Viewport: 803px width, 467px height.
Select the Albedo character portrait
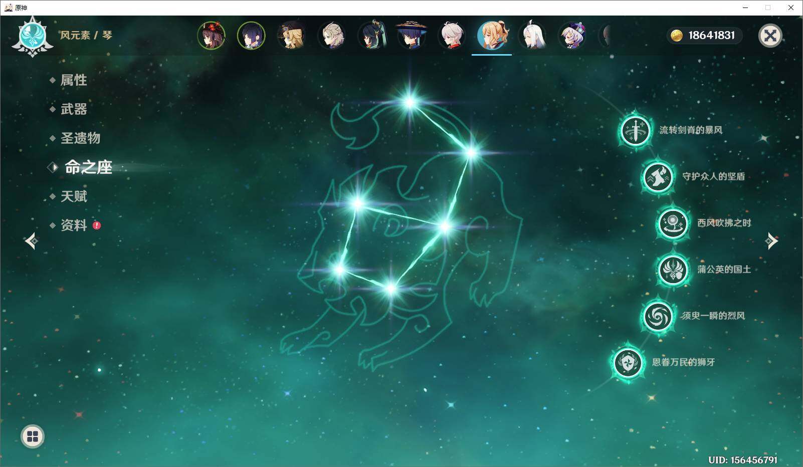(x=331, y=36)
